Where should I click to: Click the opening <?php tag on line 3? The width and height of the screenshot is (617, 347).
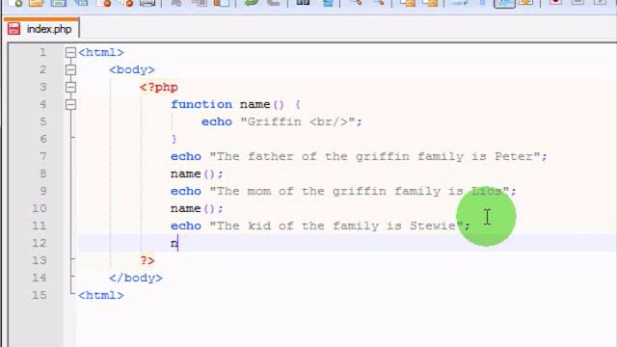(x=158, y=87)
